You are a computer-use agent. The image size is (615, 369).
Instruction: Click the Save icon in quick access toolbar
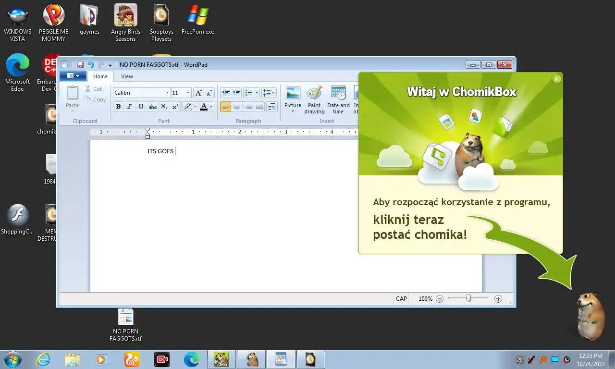tap(80, 65)
